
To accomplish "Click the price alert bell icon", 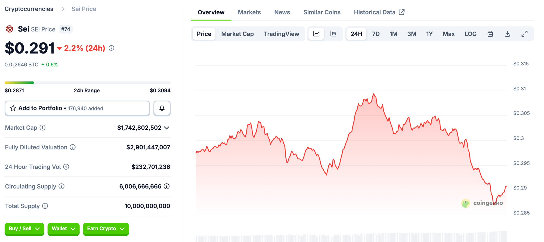I will 162,108.
